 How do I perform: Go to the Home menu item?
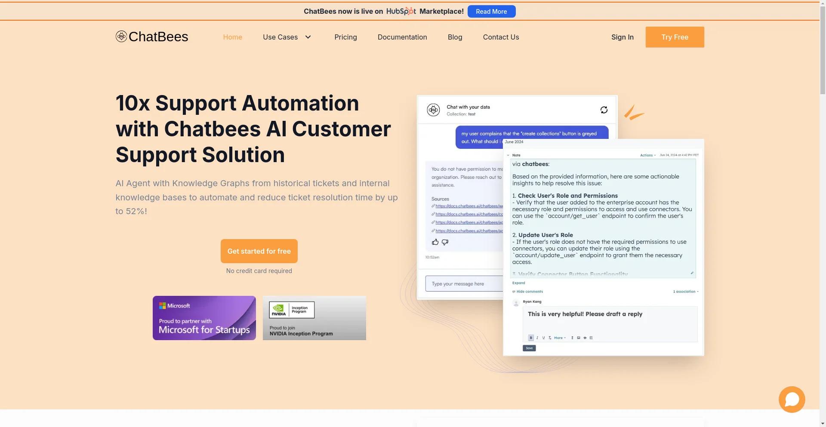coord(232,37)
